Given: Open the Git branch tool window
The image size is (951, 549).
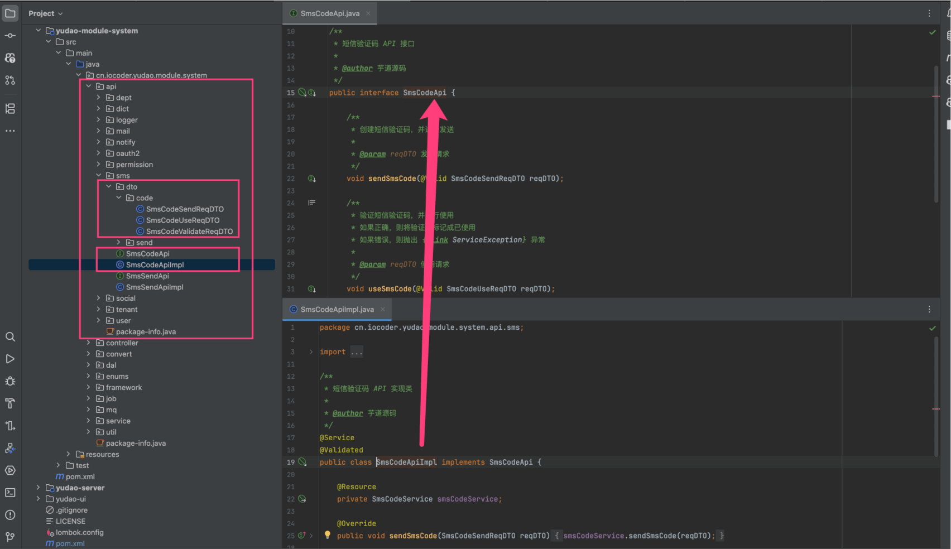Looking at the screenshot, I should (10, 537).
